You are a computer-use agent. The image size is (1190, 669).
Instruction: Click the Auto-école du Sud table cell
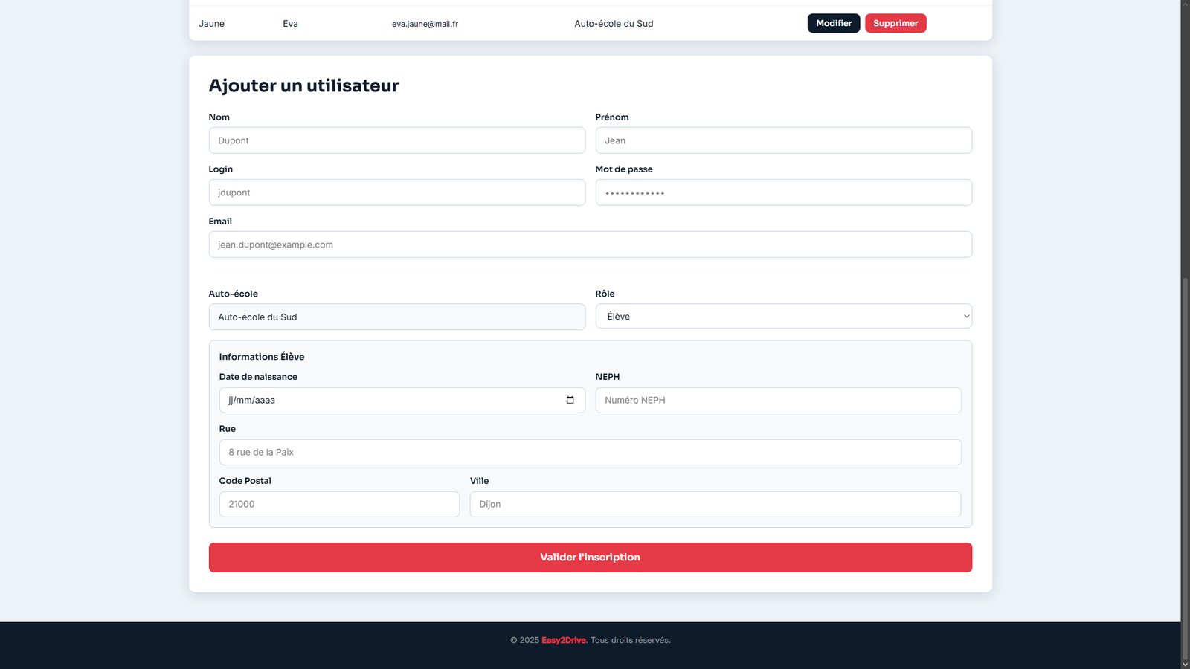[x=614, y=24]
